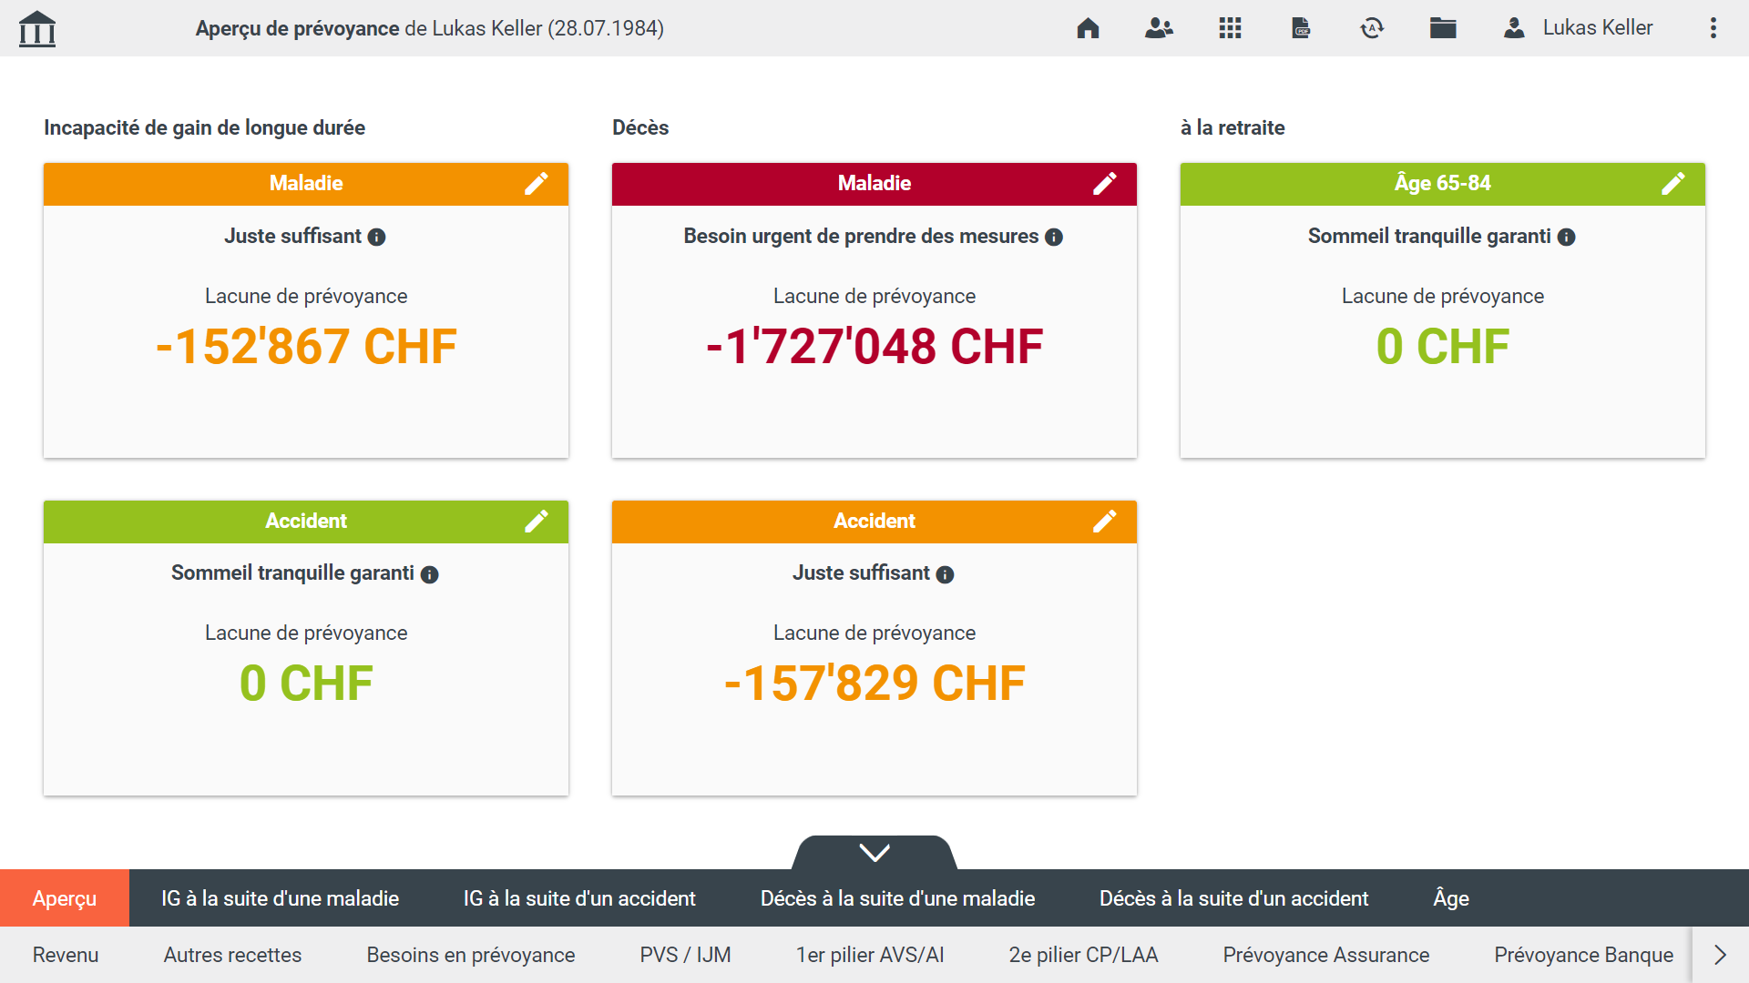Collapse the bottom navigation chevron handle
Viewport: 1749px width, 983px height.
tap(874, 853)
